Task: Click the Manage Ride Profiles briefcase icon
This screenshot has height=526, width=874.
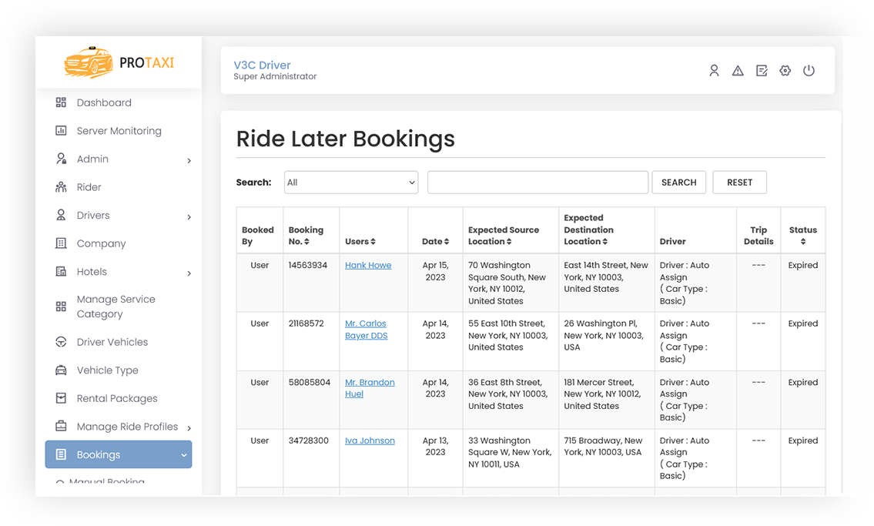Action: coord(62,426)
